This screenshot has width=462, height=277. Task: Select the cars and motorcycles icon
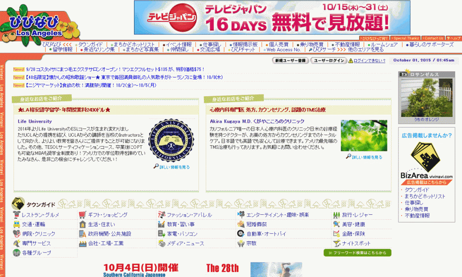click(x=241, y=234)
